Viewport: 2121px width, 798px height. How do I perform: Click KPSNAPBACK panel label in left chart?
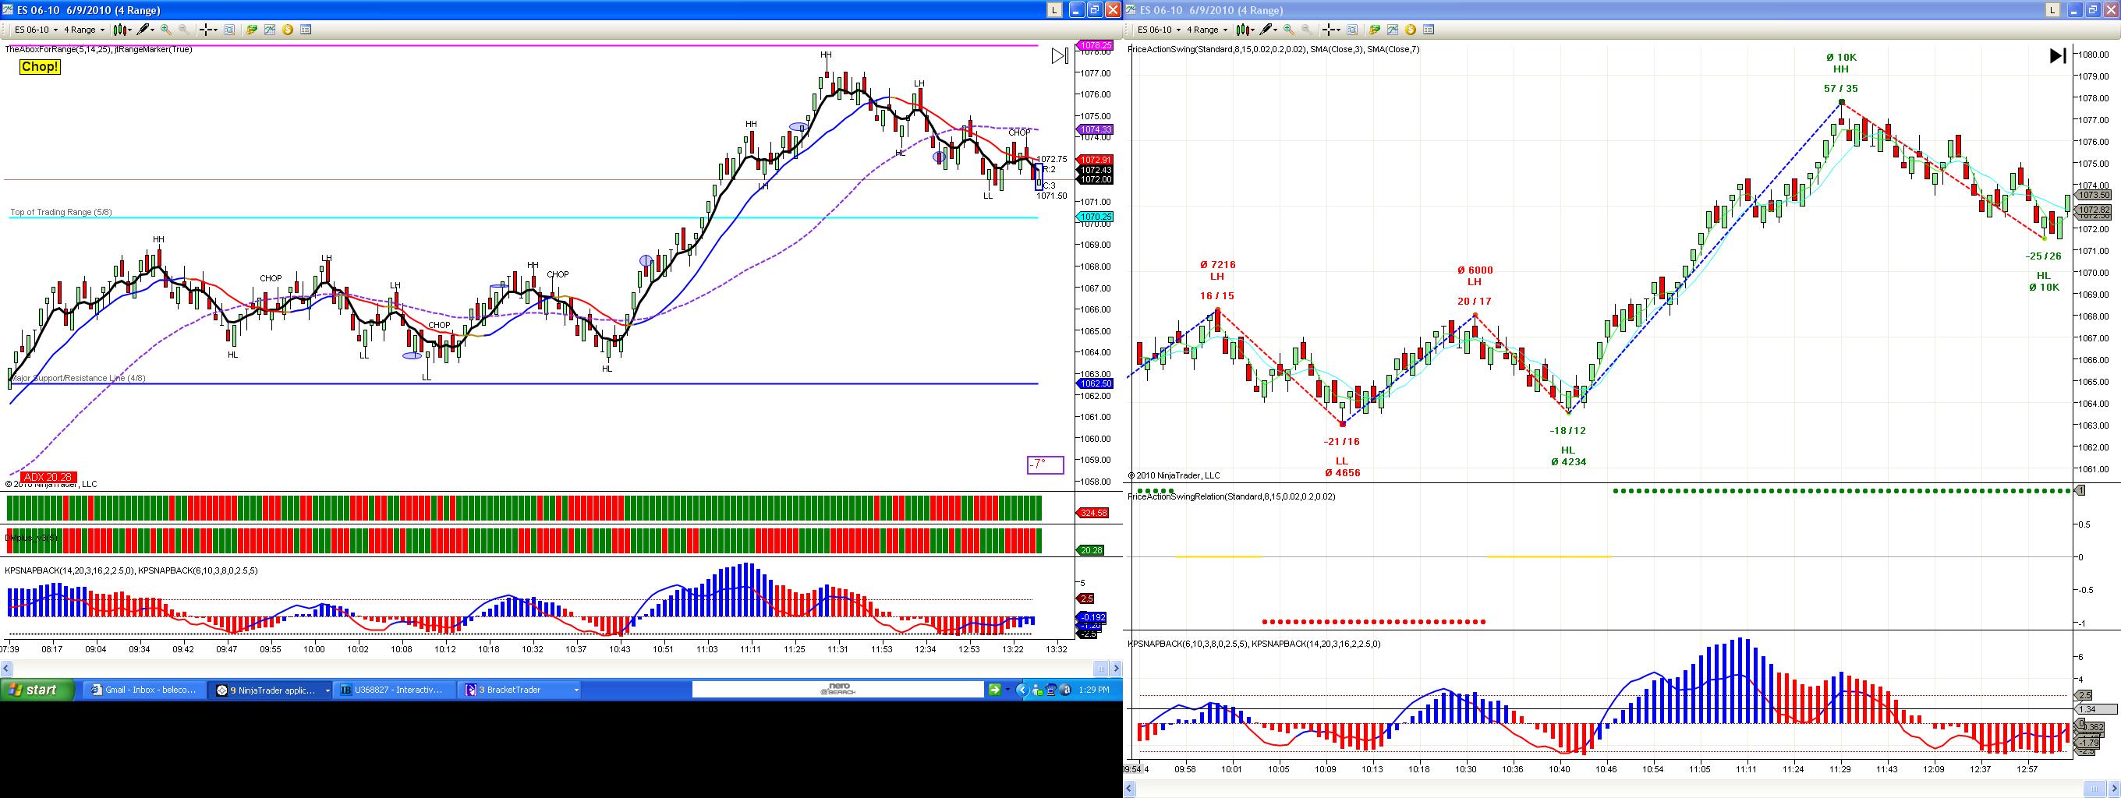click(132, 570)
